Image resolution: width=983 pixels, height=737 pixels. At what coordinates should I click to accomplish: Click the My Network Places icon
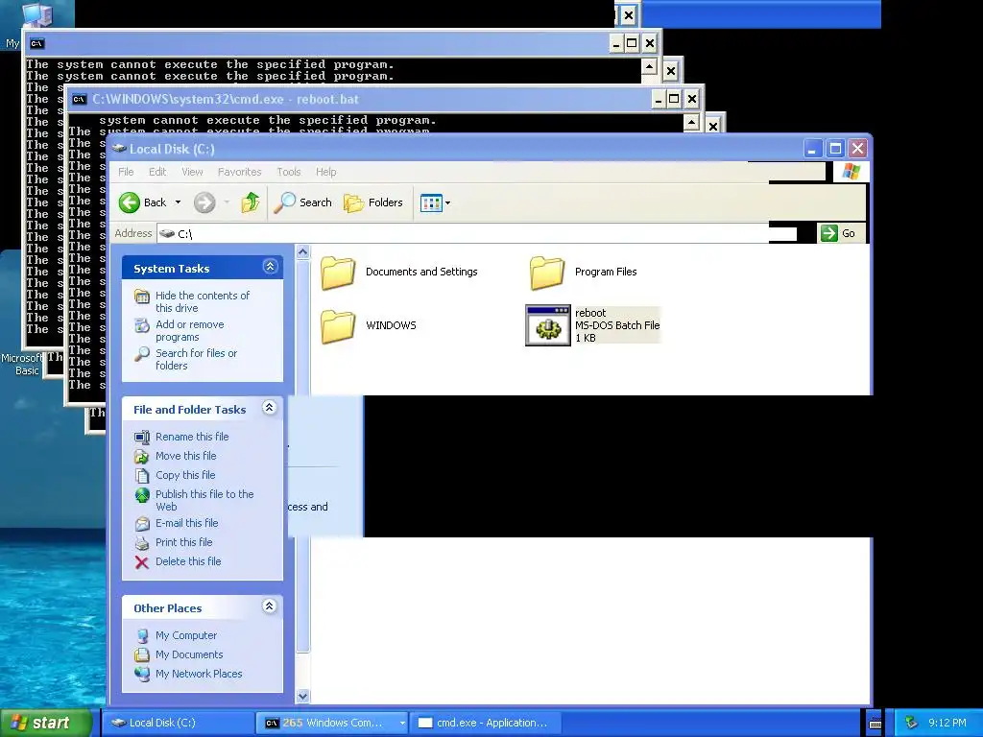pos(142,674)
